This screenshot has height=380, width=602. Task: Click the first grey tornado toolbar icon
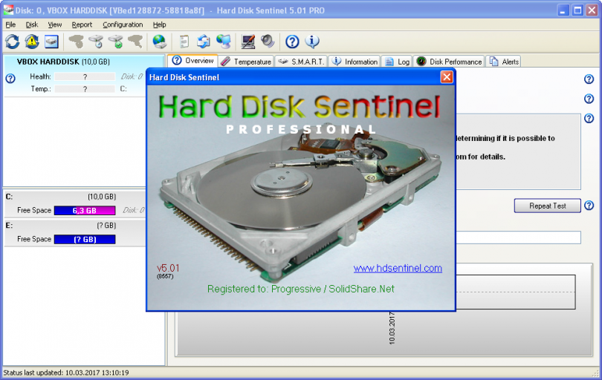click(77, 42)
